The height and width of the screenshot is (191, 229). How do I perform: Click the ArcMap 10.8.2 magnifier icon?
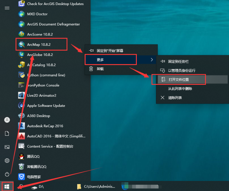21,45
